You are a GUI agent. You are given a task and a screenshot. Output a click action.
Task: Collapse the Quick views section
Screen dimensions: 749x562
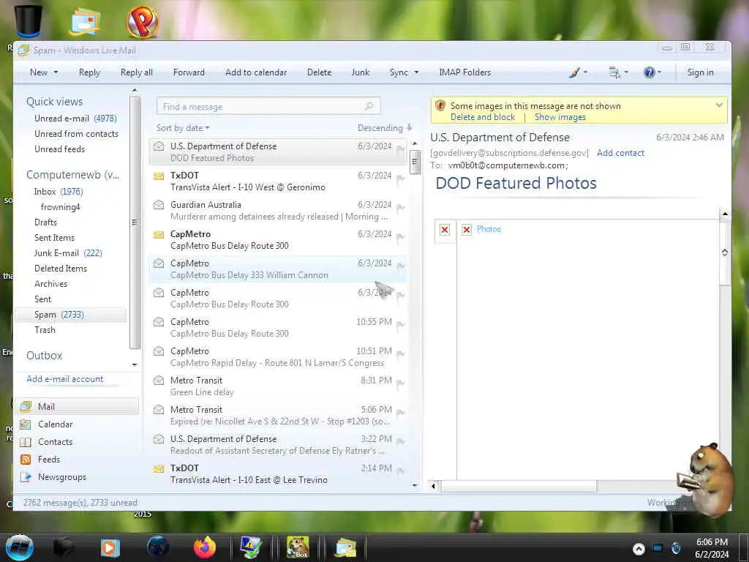tap(54, 101)
